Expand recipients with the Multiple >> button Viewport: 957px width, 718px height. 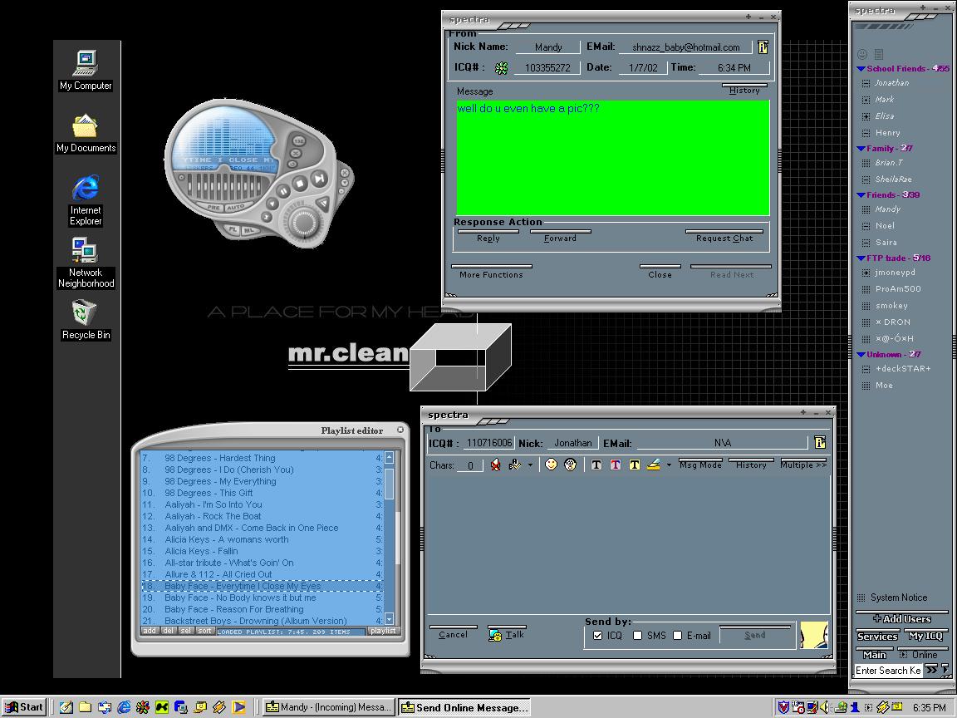click(x=803, y=465)
